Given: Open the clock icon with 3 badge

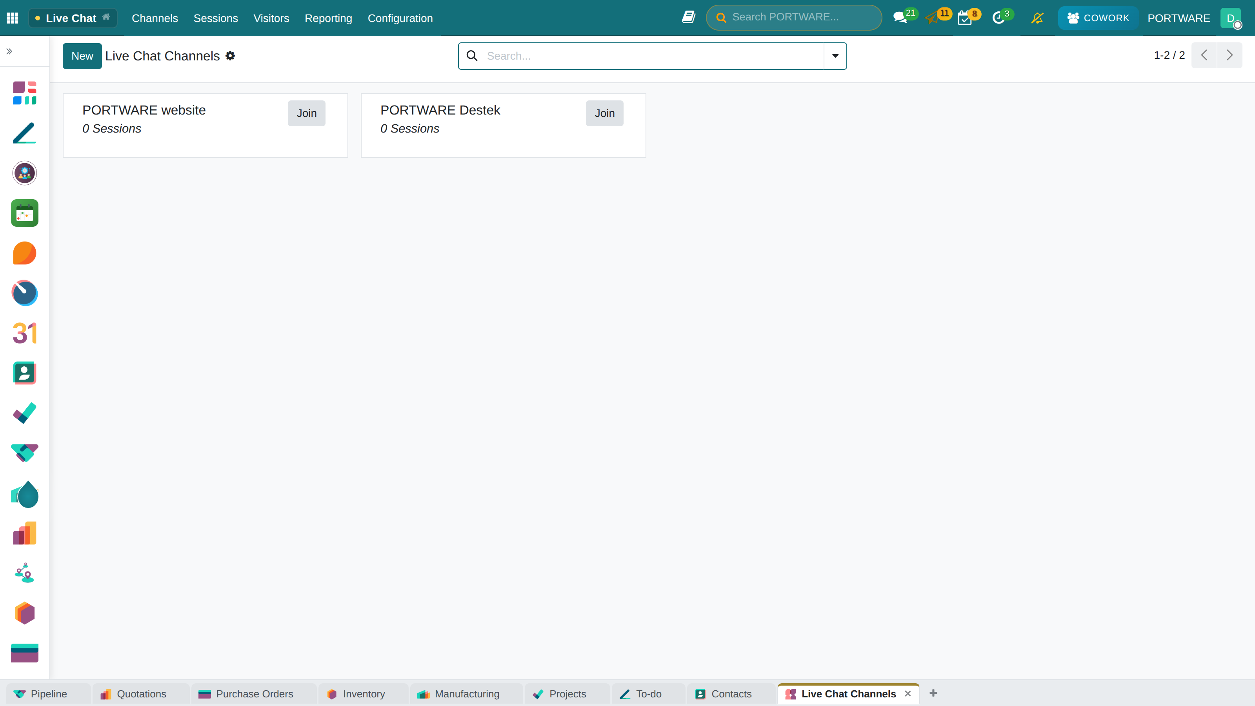Looking at the screenshot, I should (x=998, y=18).
